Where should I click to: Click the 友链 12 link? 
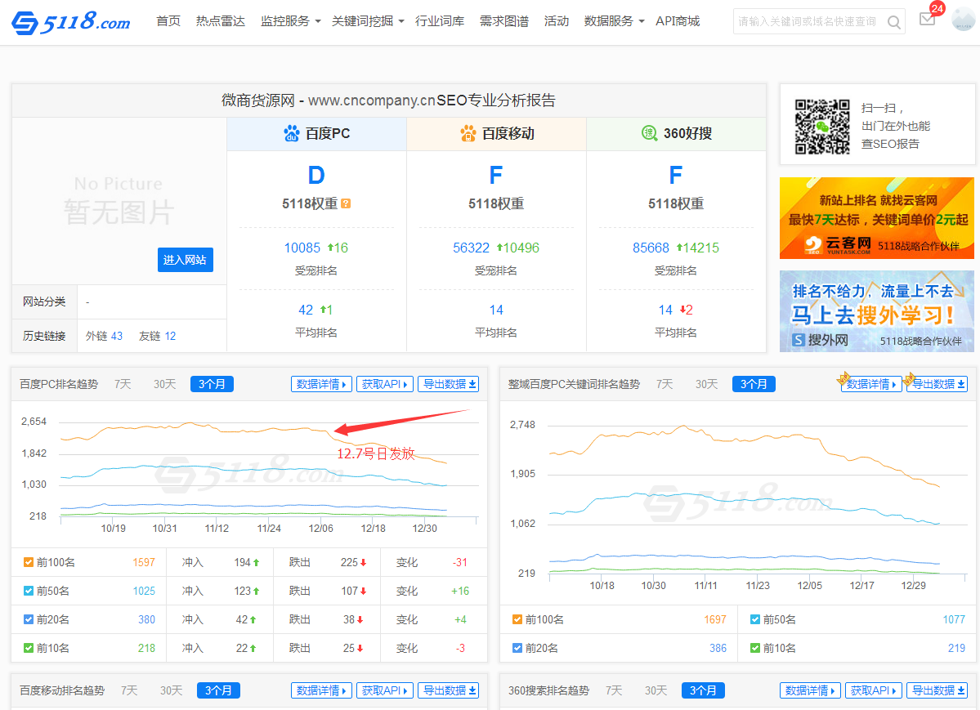[x=157, y=337]
